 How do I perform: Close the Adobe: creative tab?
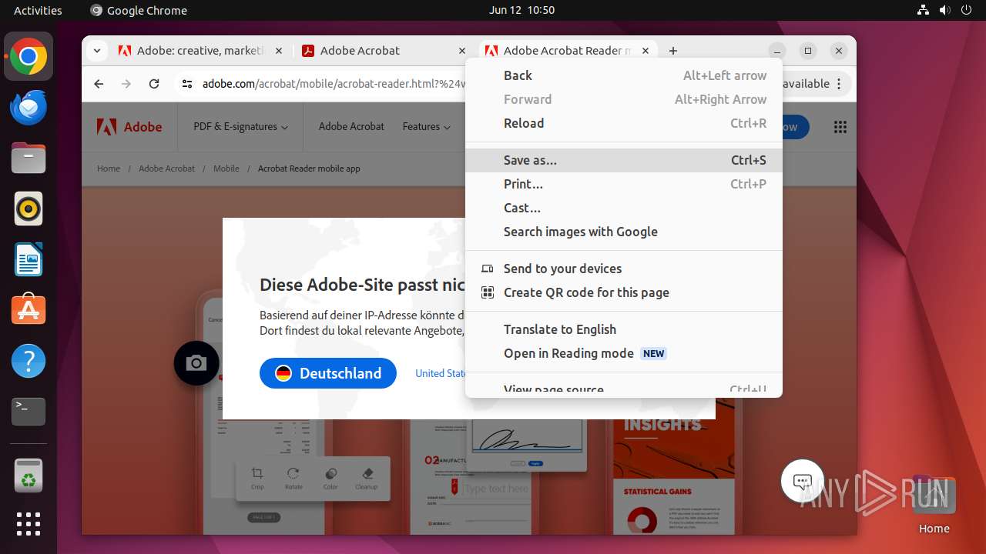(279, 51)
